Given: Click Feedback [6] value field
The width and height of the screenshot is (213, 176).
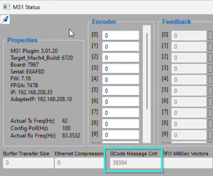Looking at the screenshot, I should [189, 102].
